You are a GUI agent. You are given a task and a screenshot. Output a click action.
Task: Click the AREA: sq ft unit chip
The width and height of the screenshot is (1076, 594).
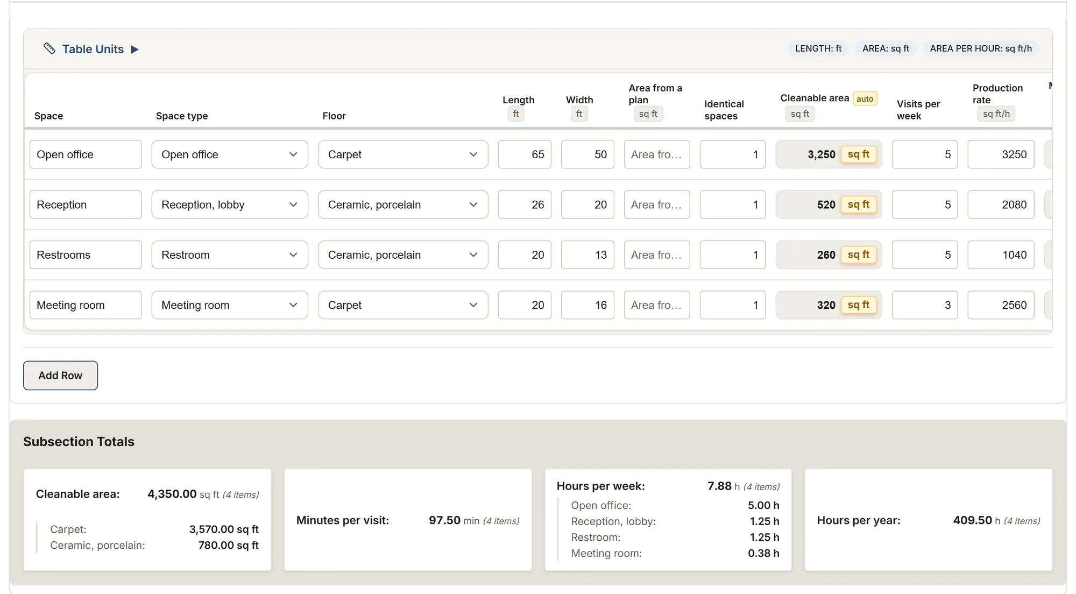click(x=886, y=48)
